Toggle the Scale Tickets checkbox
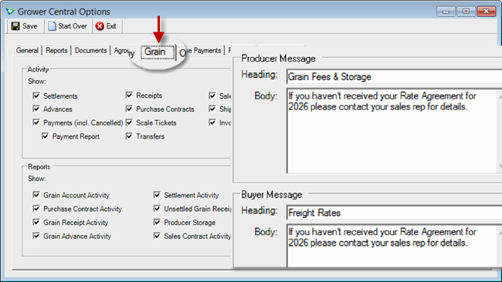Viewport: 502px width, 282px height. coord(129,123)
